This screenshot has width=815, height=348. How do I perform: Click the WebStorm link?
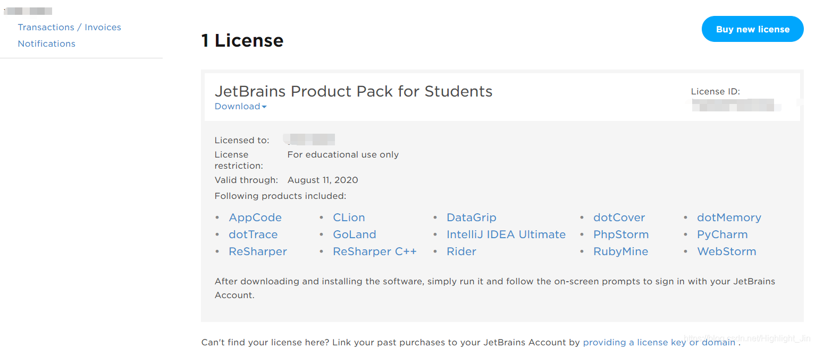[726, 251]
